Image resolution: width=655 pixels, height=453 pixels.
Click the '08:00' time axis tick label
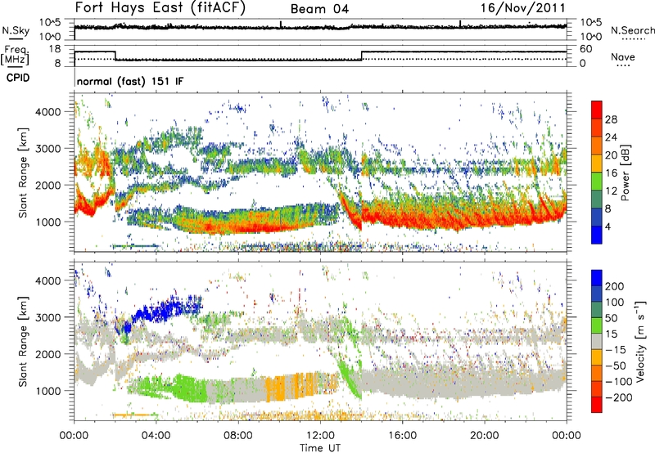(x=238, y=436)
